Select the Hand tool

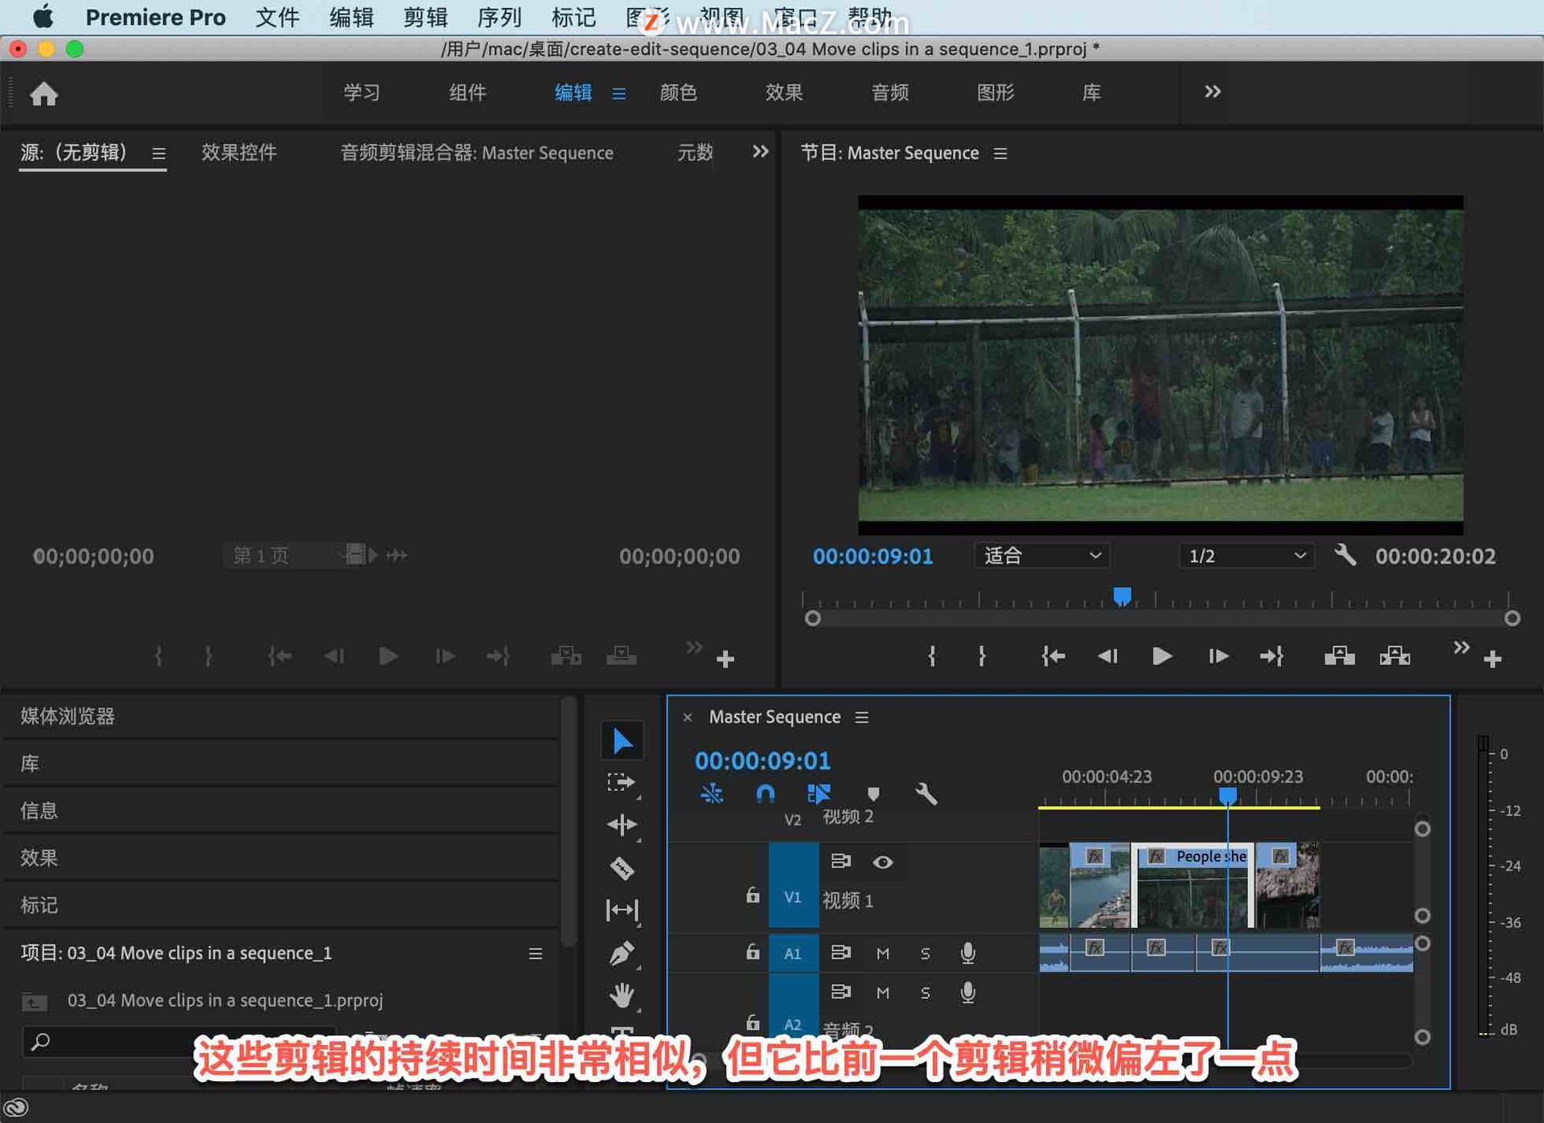pos(622,995)
